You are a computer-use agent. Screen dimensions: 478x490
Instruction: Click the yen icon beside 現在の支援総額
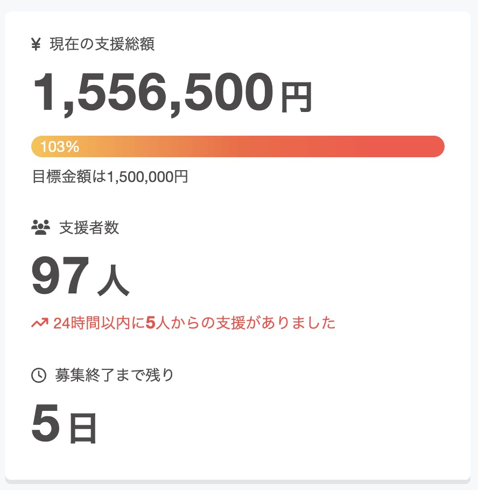tap(36, 45)
